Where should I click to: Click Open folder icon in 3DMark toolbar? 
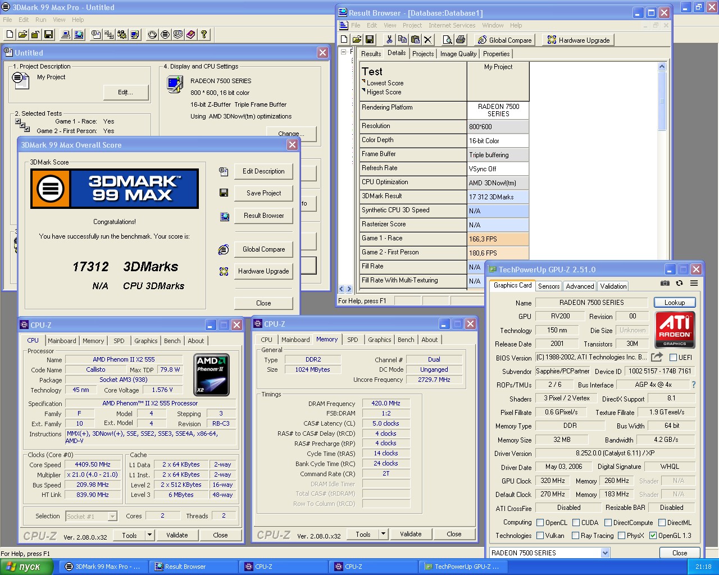[22, 35]
